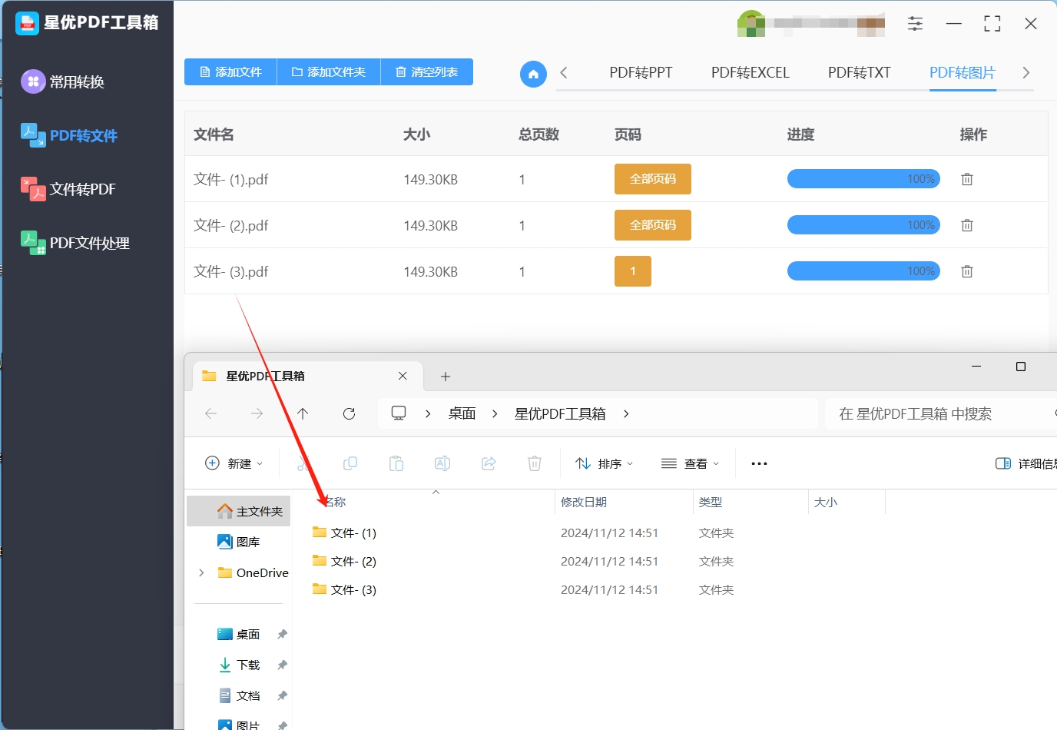Open the 新建 dropdown
Viewport: 1057px width, 730px height.
pyautogui.click(x=234, y=463)
